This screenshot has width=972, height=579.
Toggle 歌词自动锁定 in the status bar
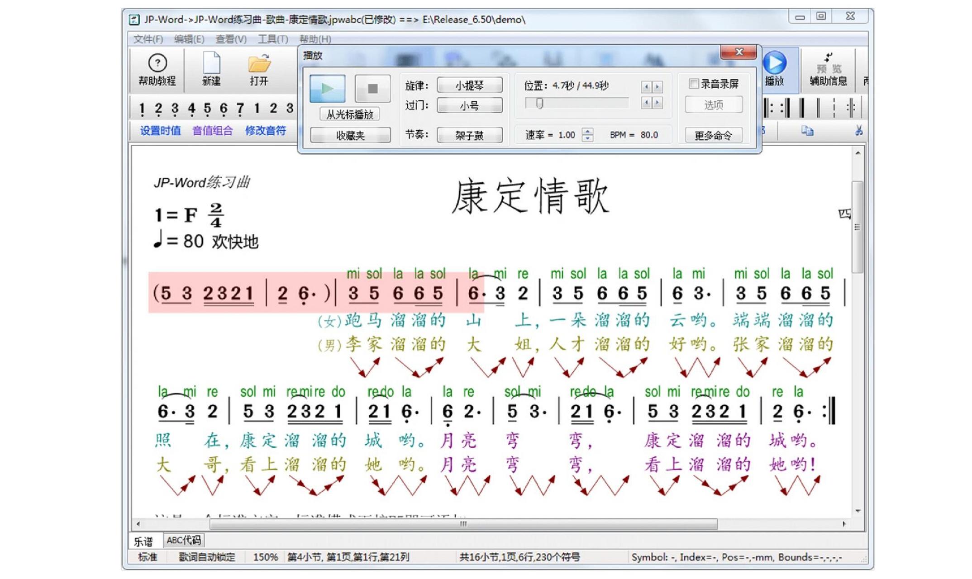[x=206, y=557]
